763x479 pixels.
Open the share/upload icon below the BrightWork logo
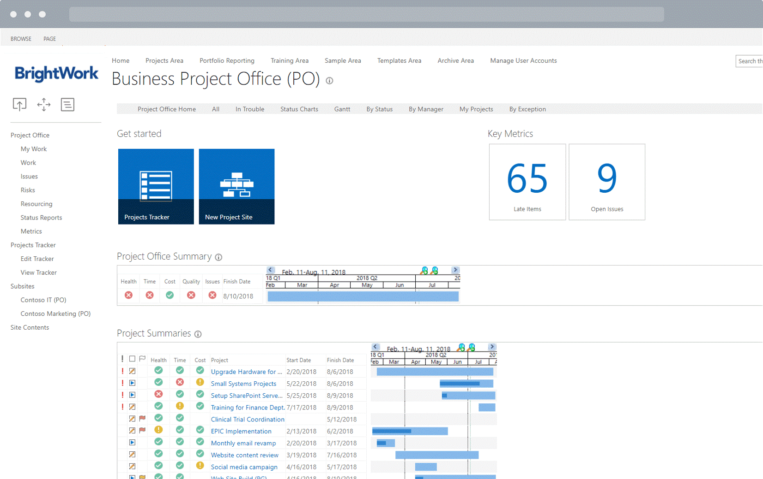click(19, 105)
